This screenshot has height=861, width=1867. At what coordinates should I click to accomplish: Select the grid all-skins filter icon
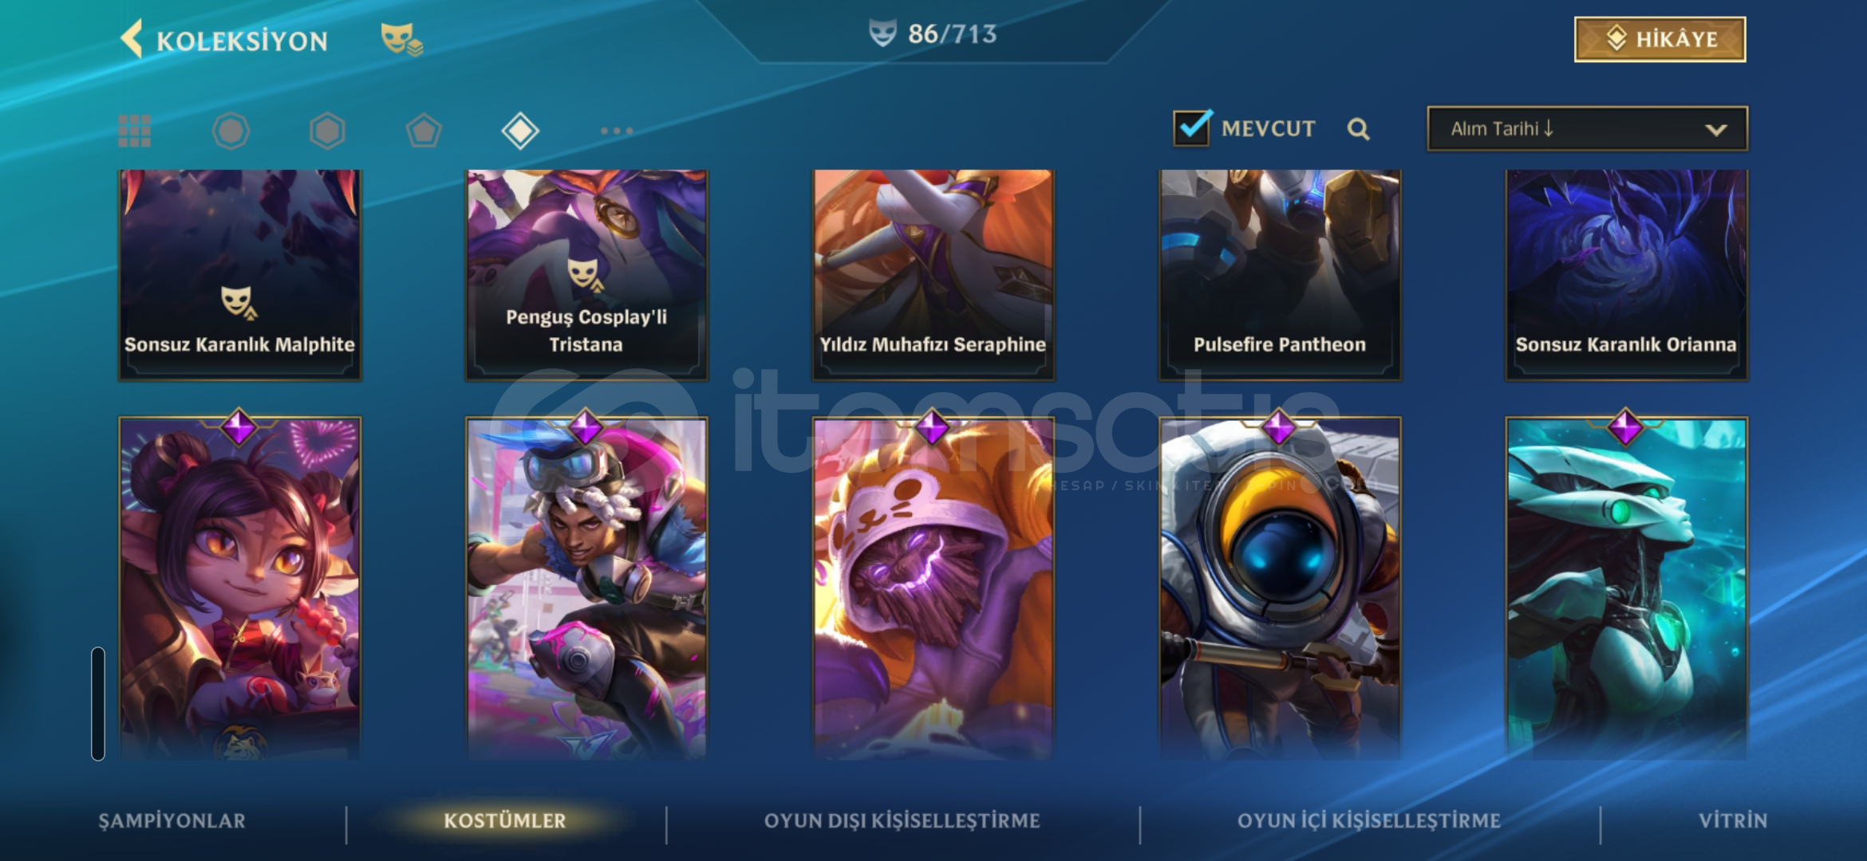(134, 131)
